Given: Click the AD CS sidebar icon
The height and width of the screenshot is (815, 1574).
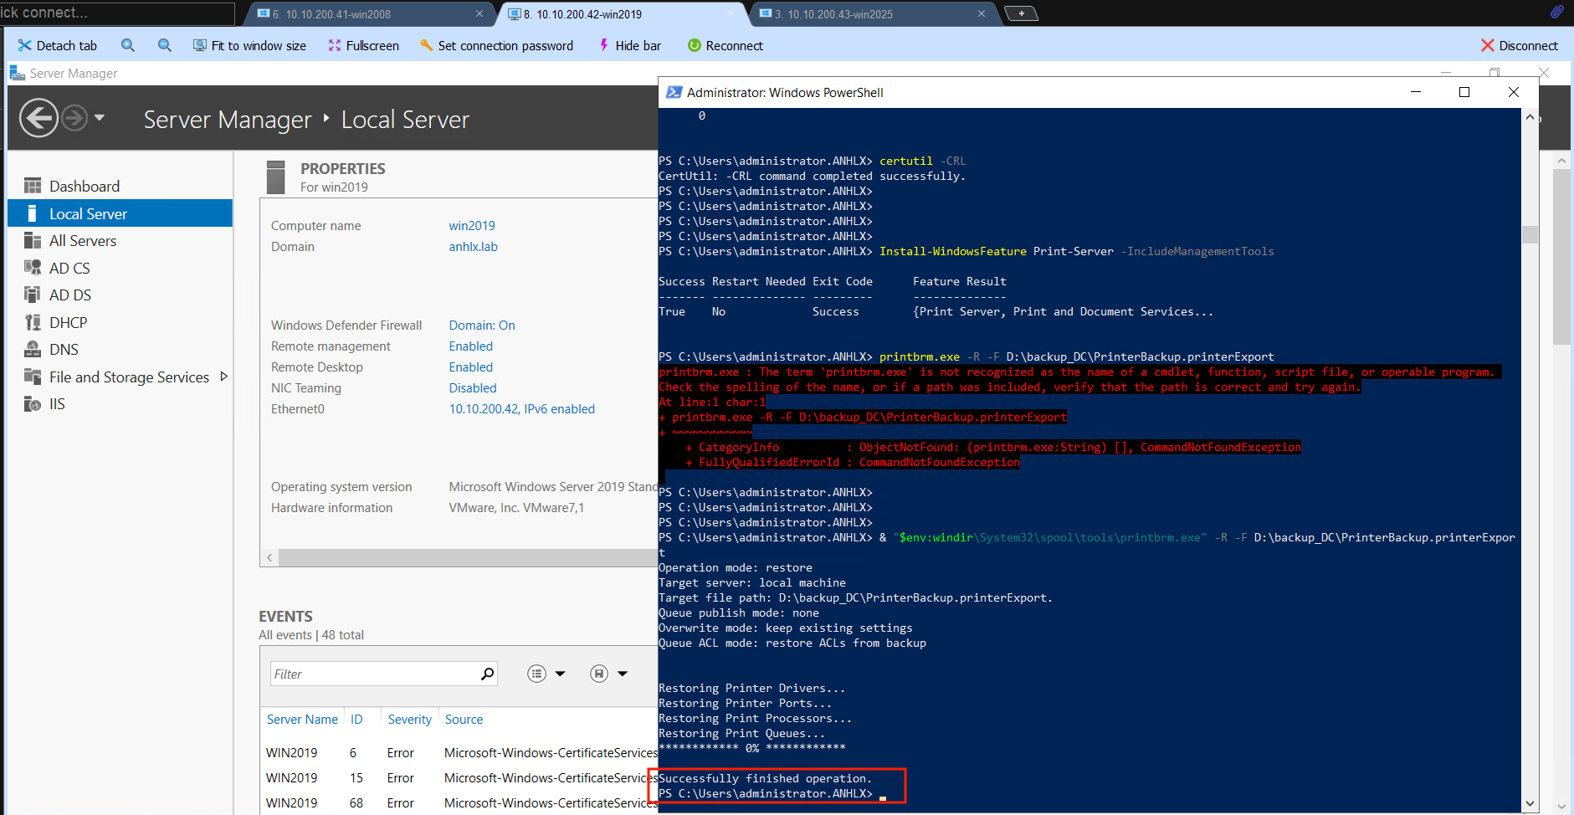Looking at the screenshot, I should pos(33,268).
